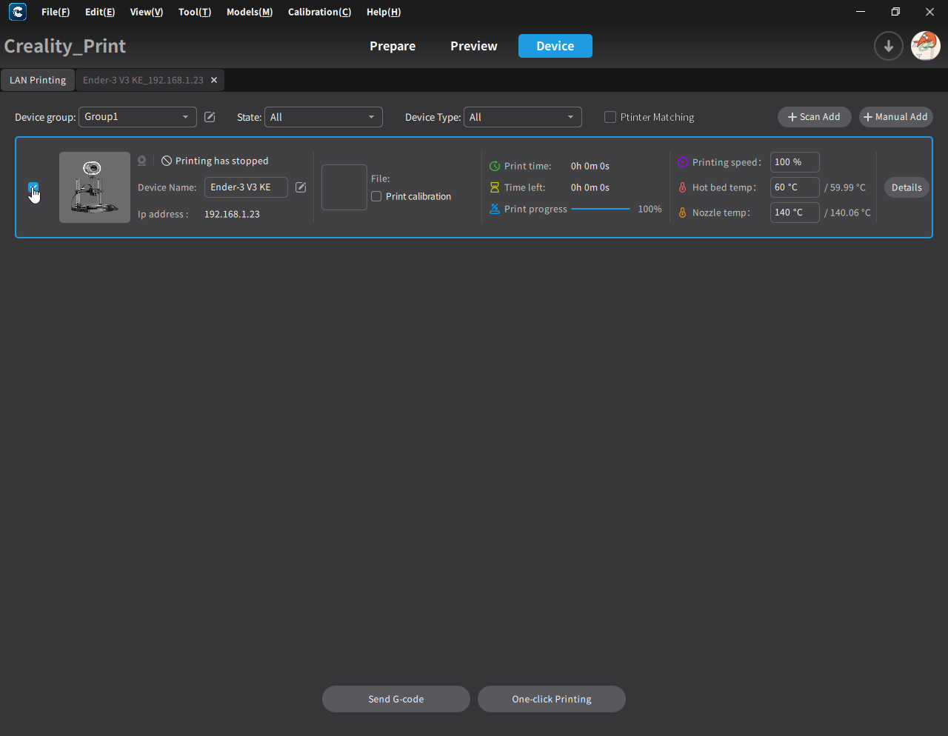This screenshot has width=948, height=736.
Task: Click the One-click Printing button
Action: (x=552, y=699)
